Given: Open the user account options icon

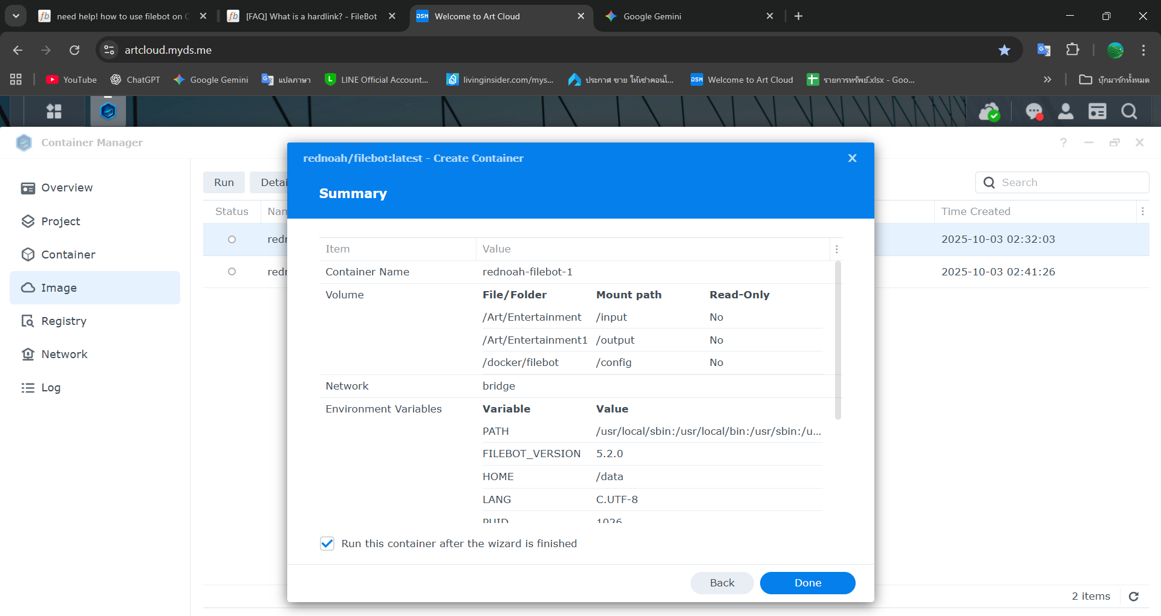Looking at the screenshot, I should (1065, 112).
